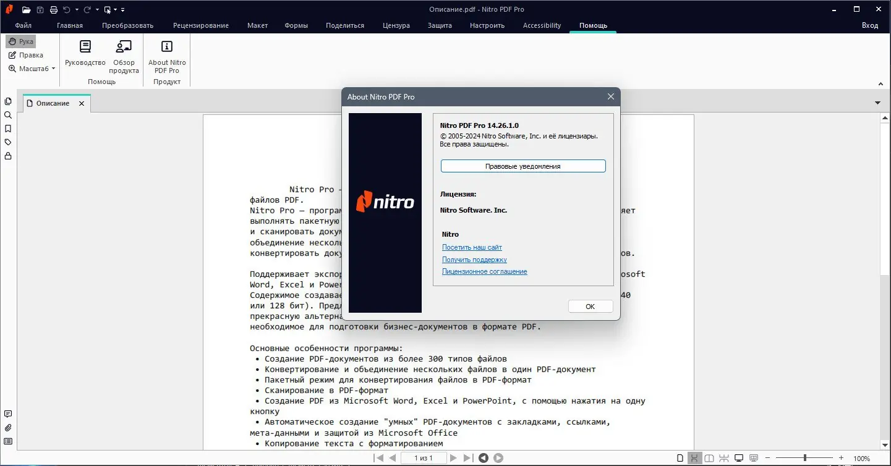Go forward to the next view
The width and height of the screenshot is (891, 466).
[x=498, y=458]
